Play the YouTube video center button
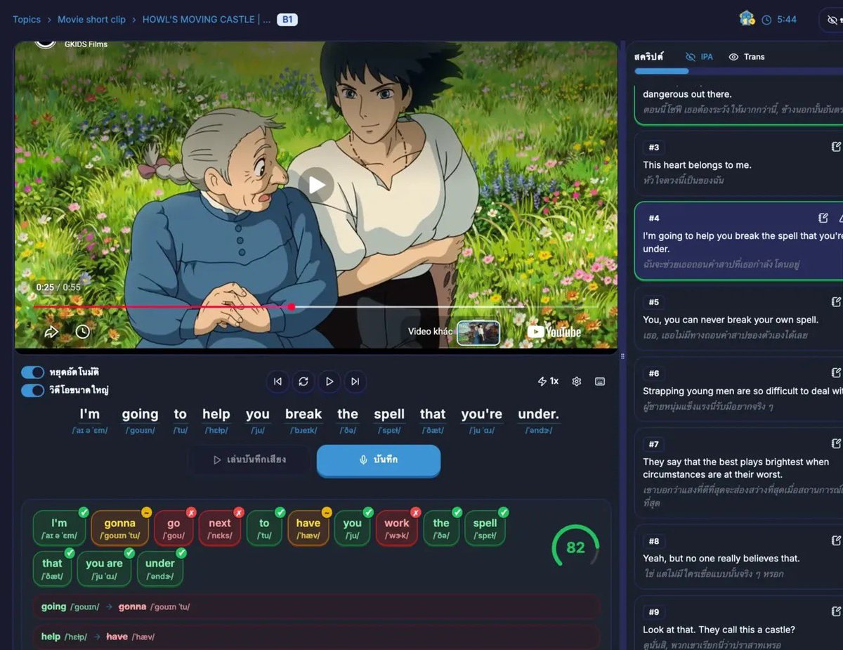This screenshot has height=650, width=843. point(316,185)
